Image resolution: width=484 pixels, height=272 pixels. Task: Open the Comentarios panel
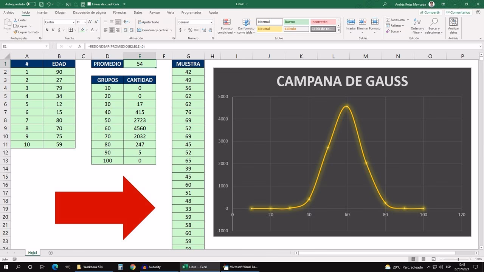pos(458,12)
